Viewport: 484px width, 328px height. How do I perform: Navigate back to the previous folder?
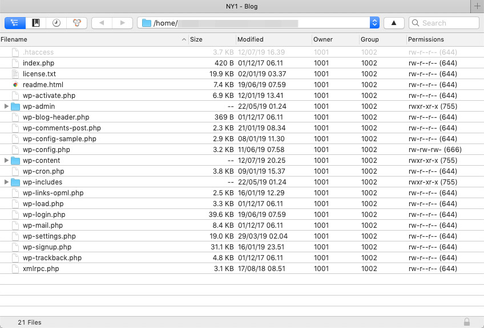pyautogui.click(x=102, y=23)
